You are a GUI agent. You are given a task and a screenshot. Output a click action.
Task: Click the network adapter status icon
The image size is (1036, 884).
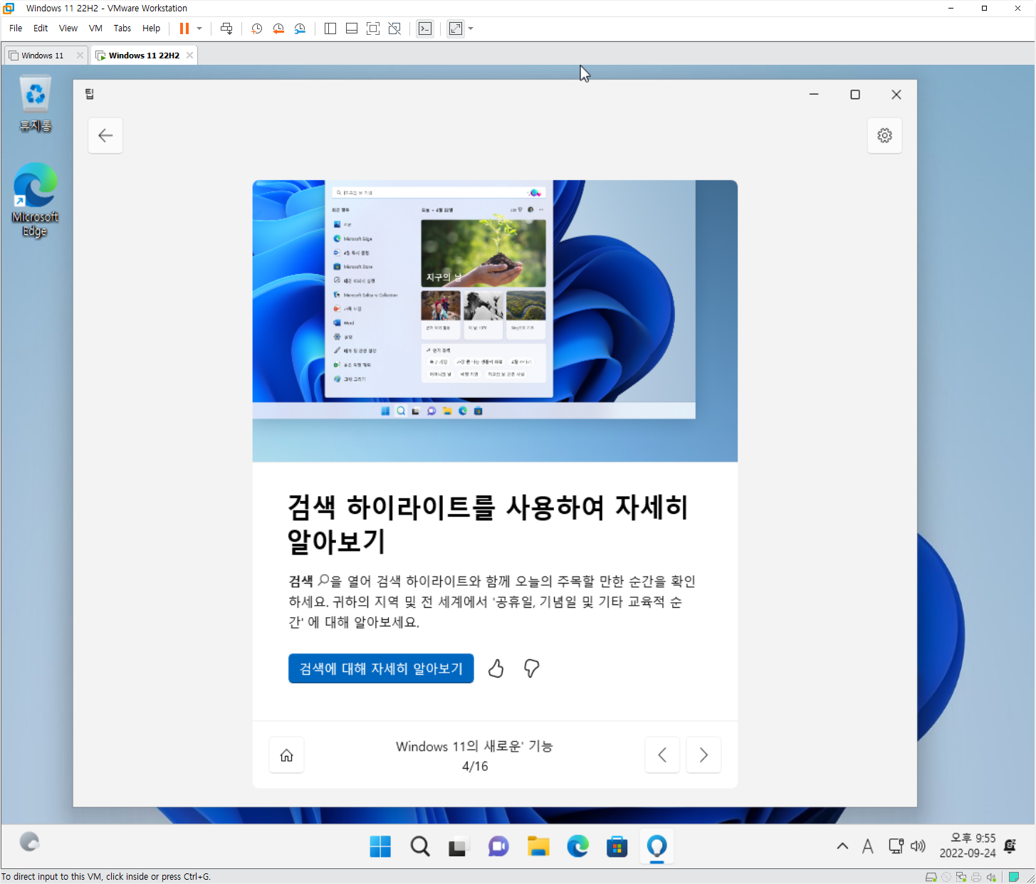961,877
